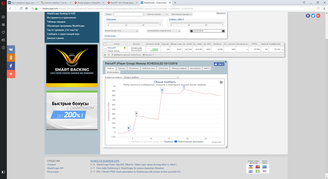Open 'НОВОСТИ SHARKSCOPE' footer link
The width and height of the screenshot is (328, 179).
[x=105, y=161]
